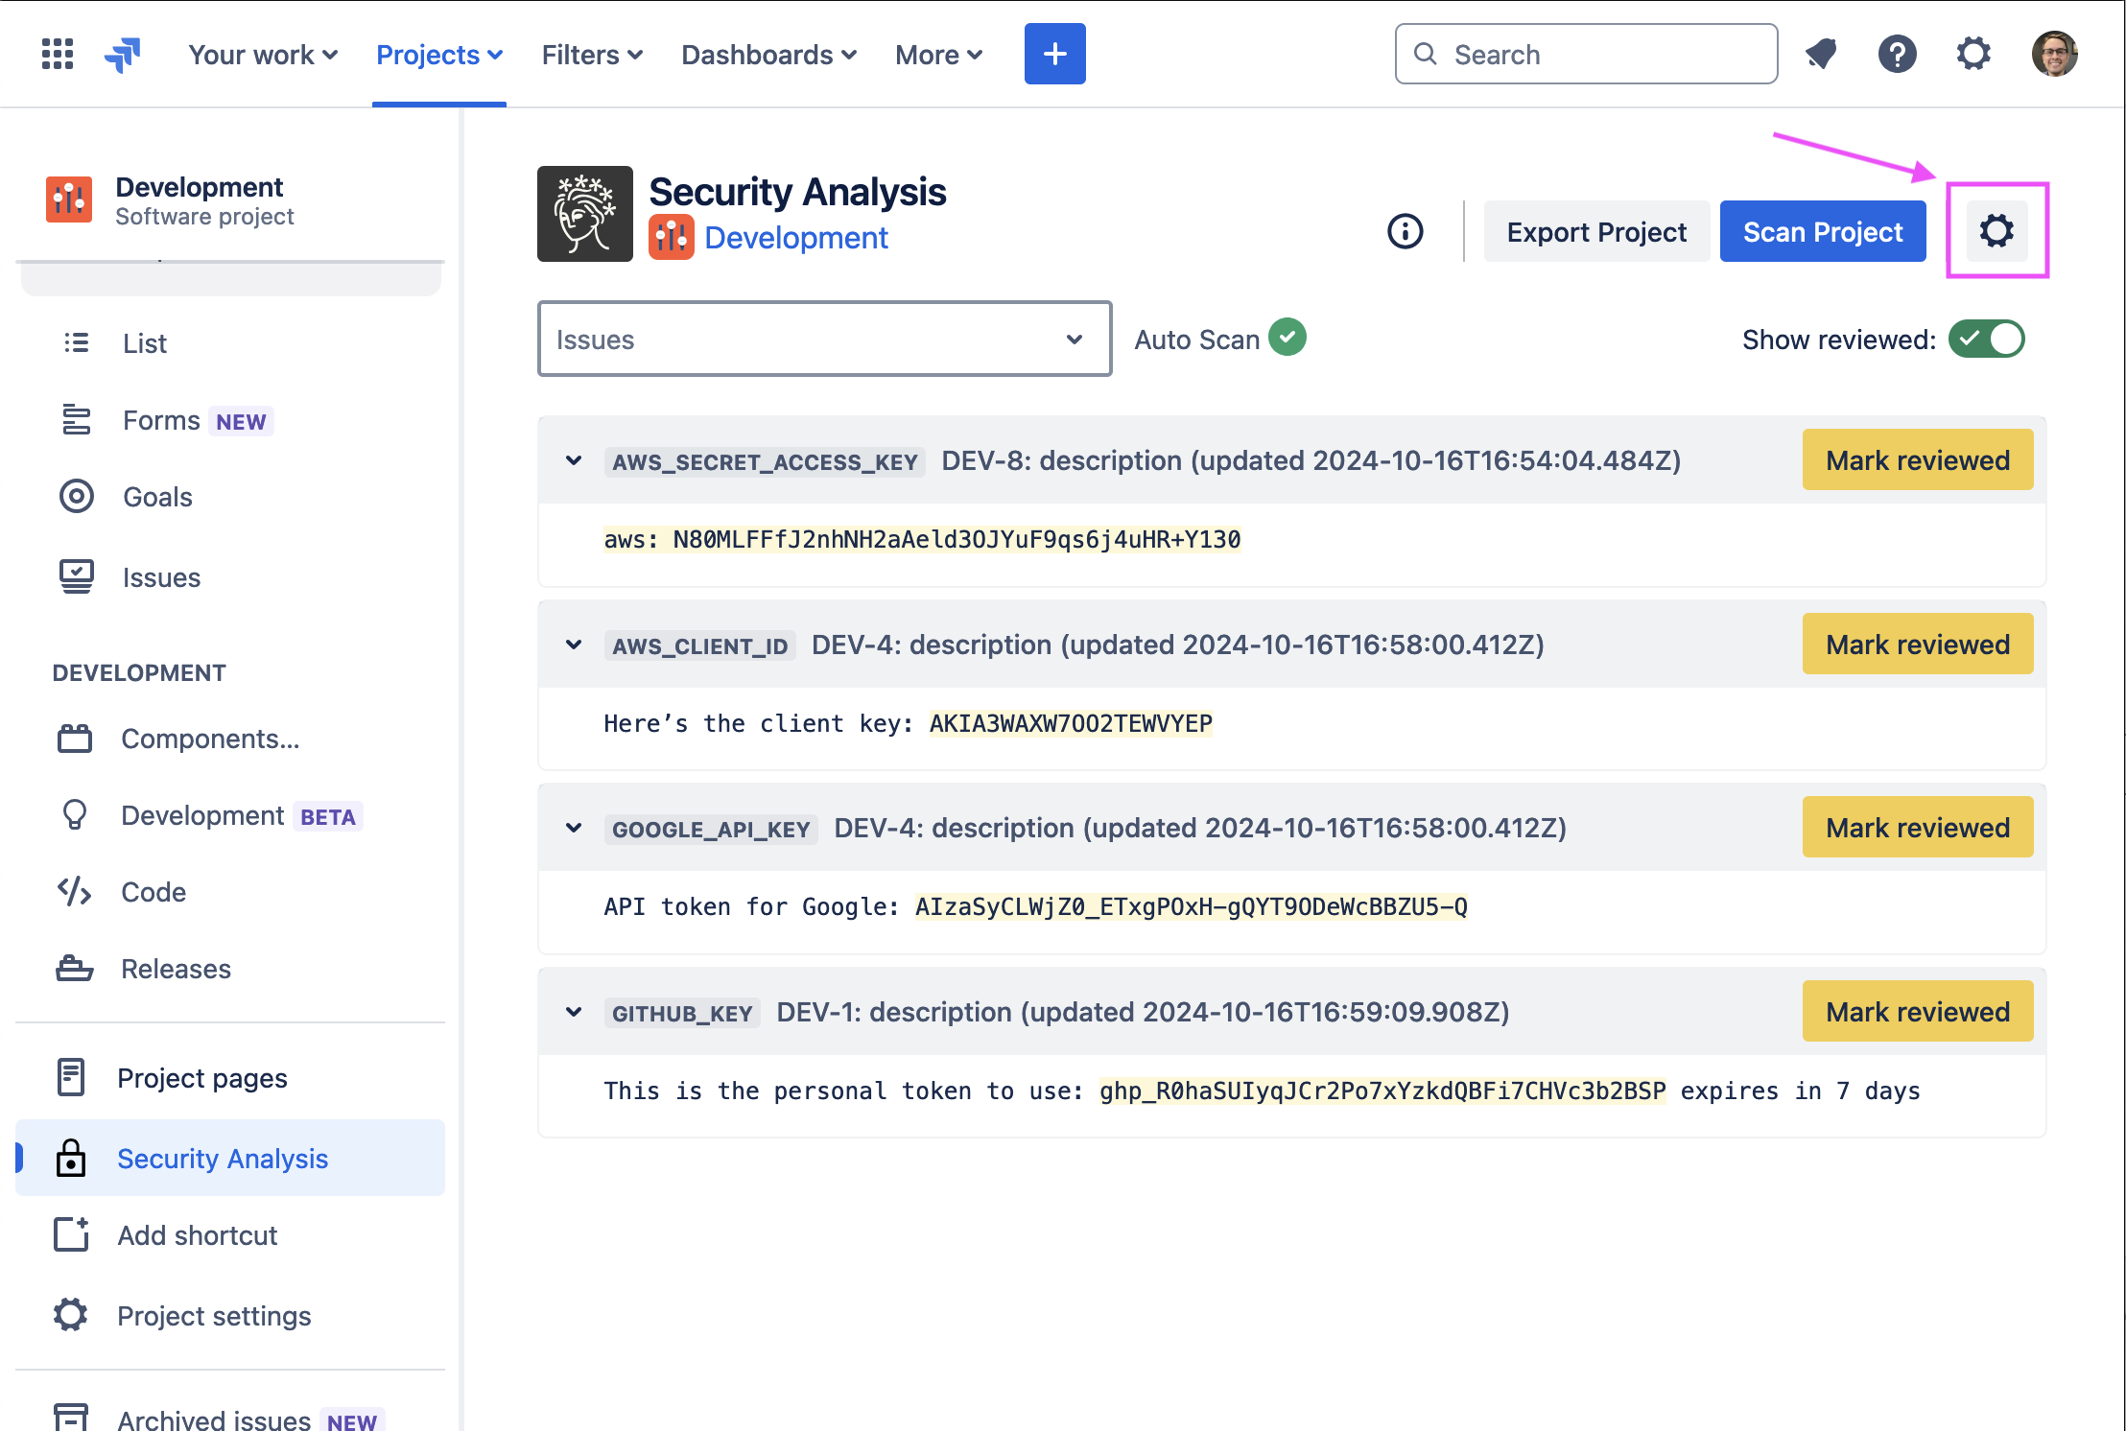Screen dimensions: 2126x1431
Task: Open the Dashboards menu
Action: tap(768, 55)
